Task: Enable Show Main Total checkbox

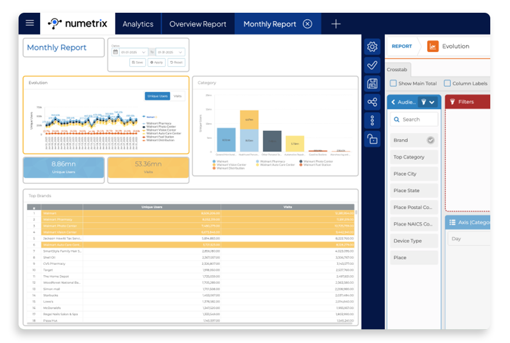Action: pos(393,83)
